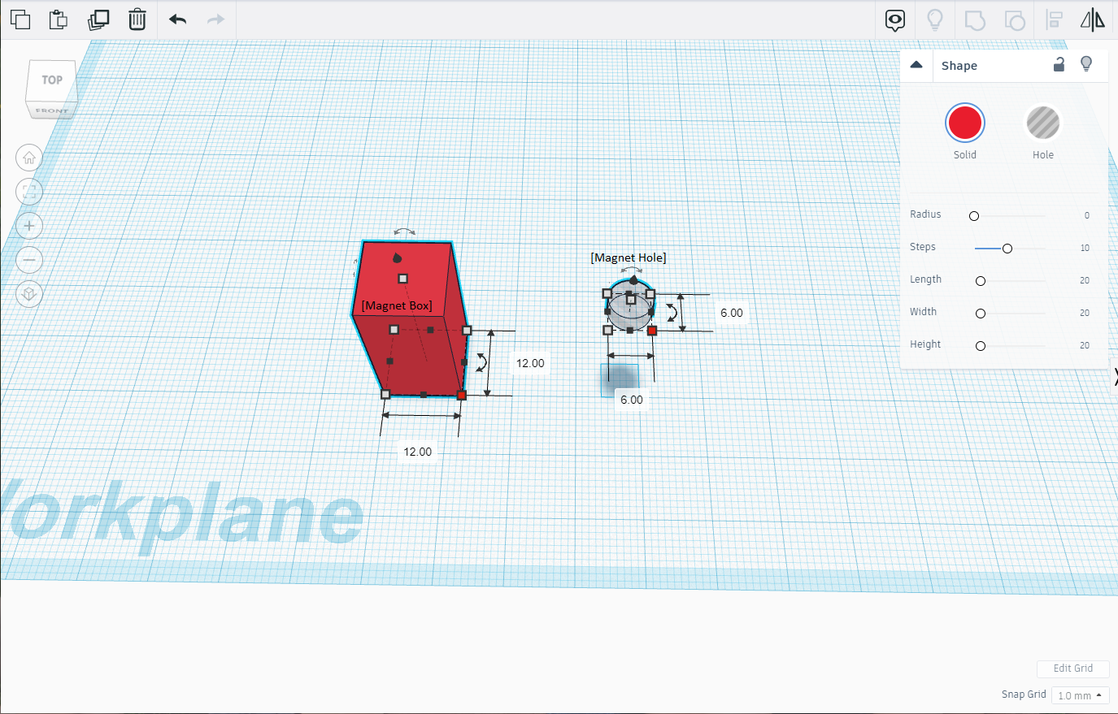
Task: Hide selected shape via panel lightbulb
Action: pos(1086,64)
